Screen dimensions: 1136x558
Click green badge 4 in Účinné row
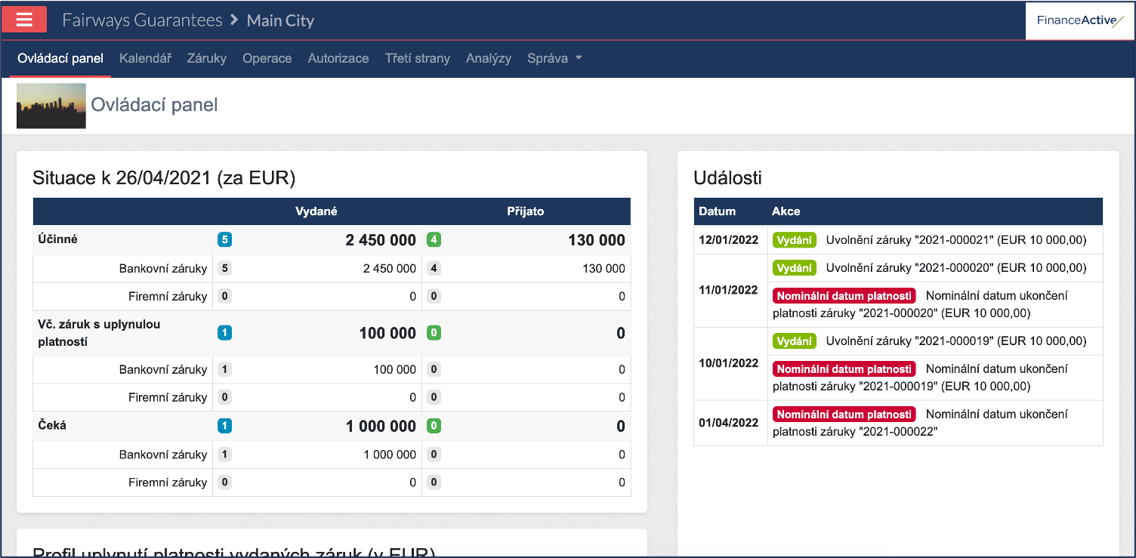433,240
